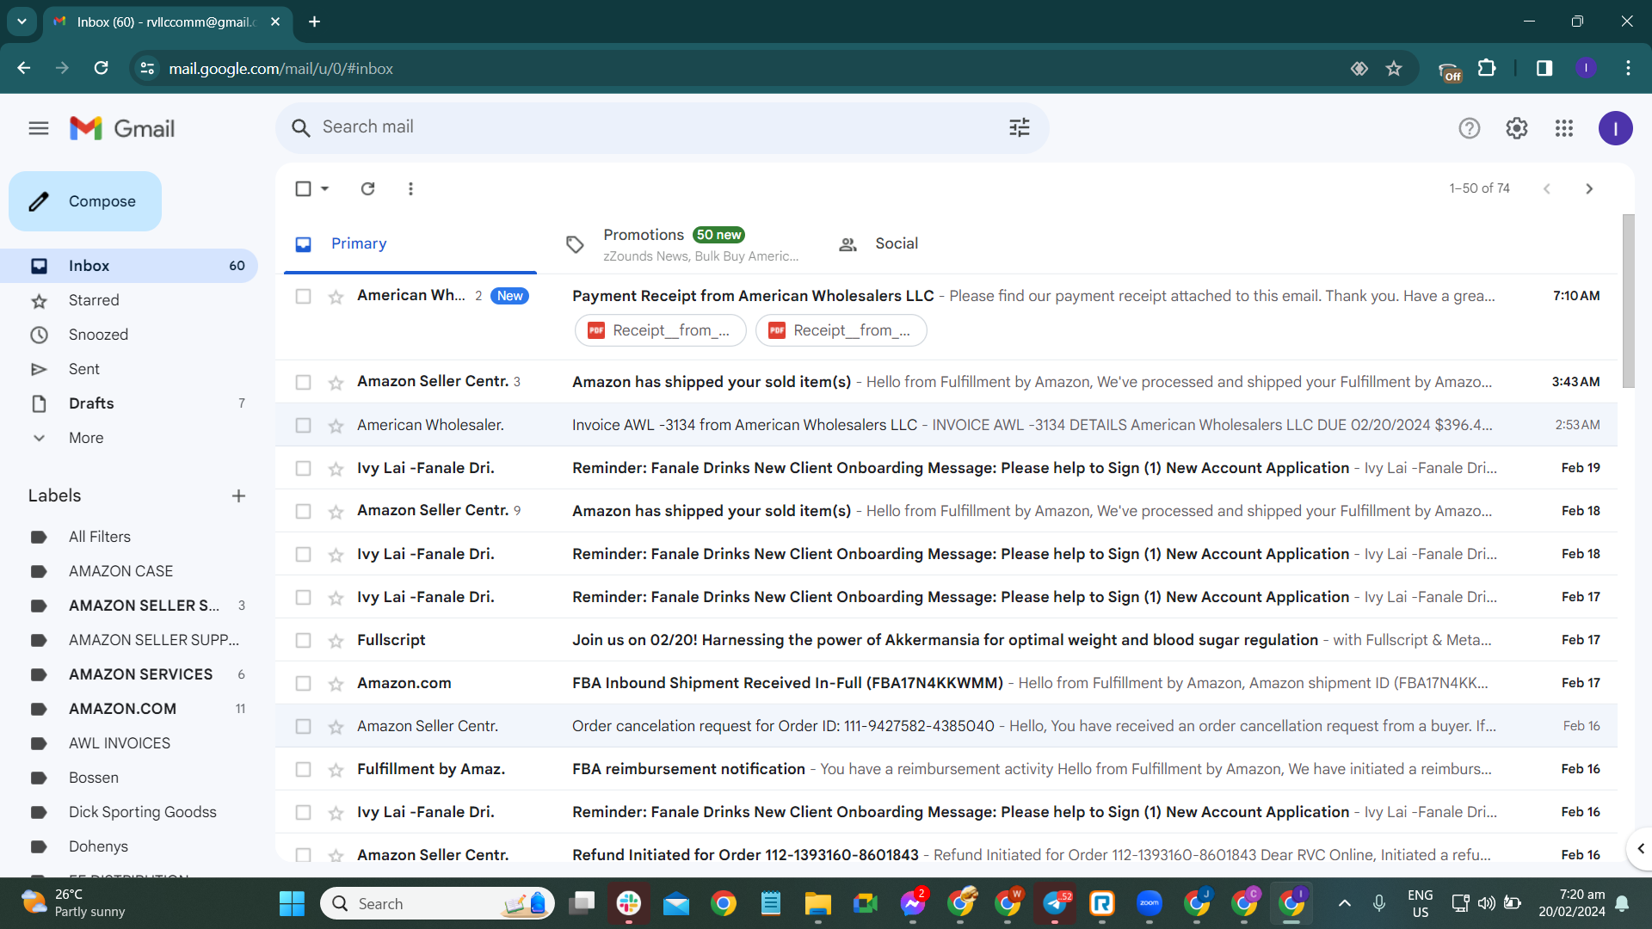Open search options filter icon
The image size is (1652, 929).
pyautogui.click(x=1020, y=128)
